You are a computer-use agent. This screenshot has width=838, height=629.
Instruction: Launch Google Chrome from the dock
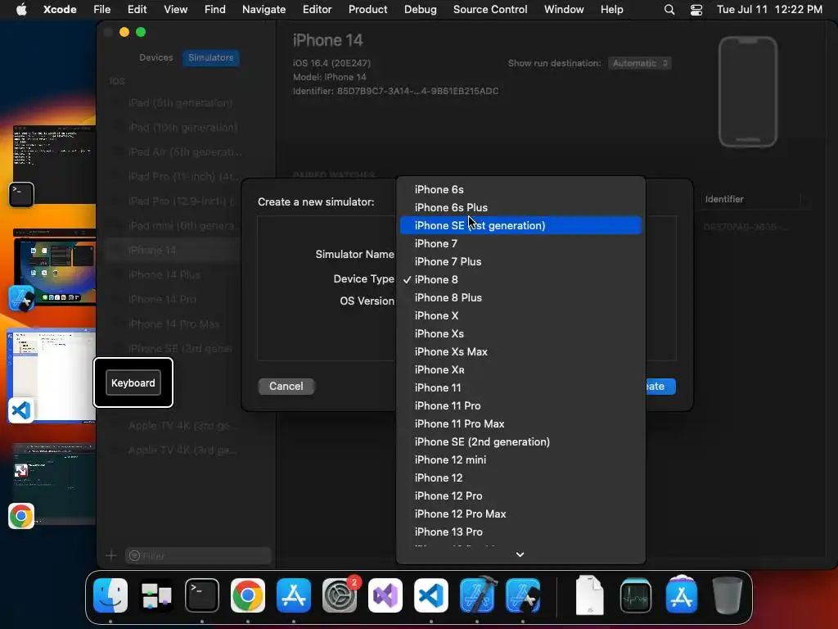(248, 595)
